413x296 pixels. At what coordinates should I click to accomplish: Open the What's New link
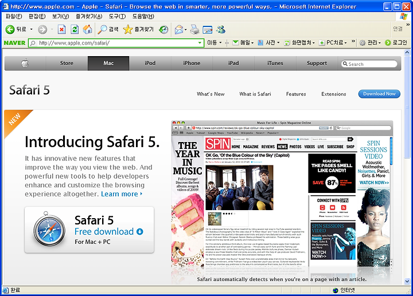[x=211, y=94]
